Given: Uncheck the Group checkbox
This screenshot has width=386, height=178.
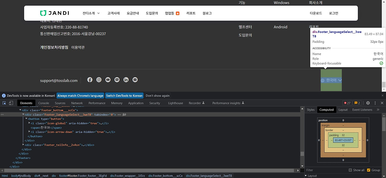Looking at the screenshot, I should coord(369,170).
